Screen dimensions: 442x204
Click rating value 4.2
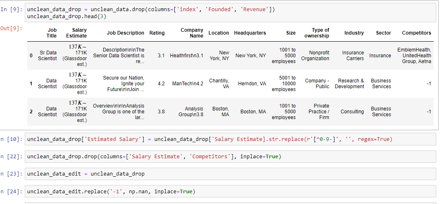tap(161, 84)
